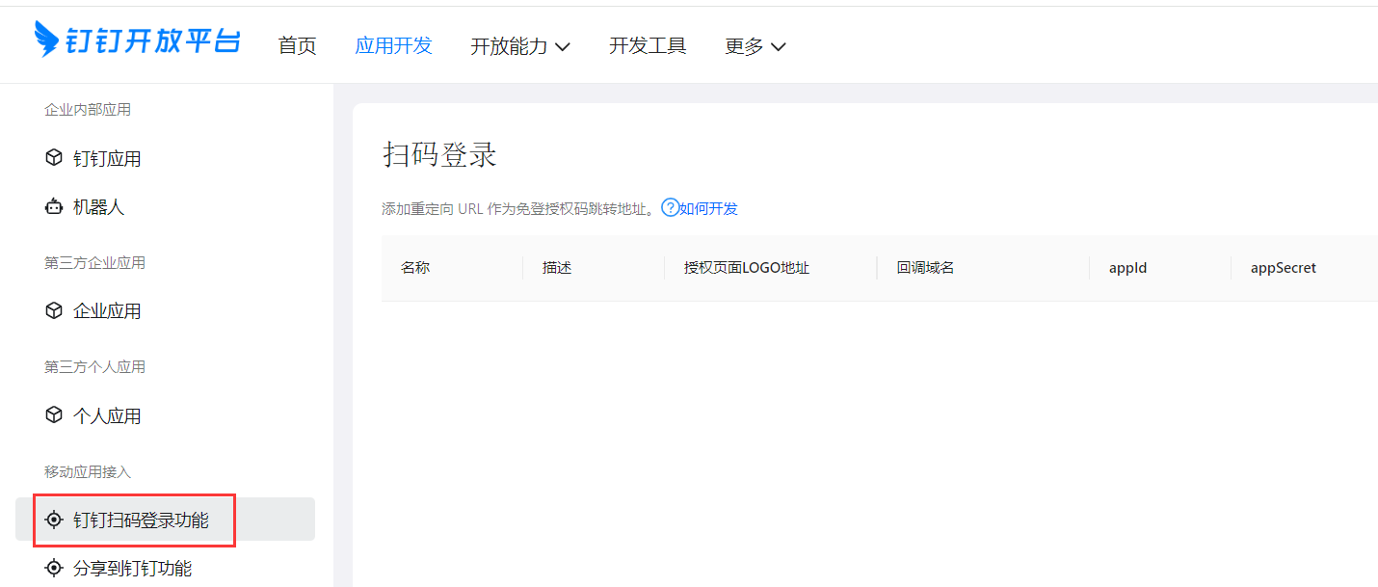The height and width of the screenshot is (587, 1378).
Task: Click the 回调域名 column header
Action: (925, 268)
